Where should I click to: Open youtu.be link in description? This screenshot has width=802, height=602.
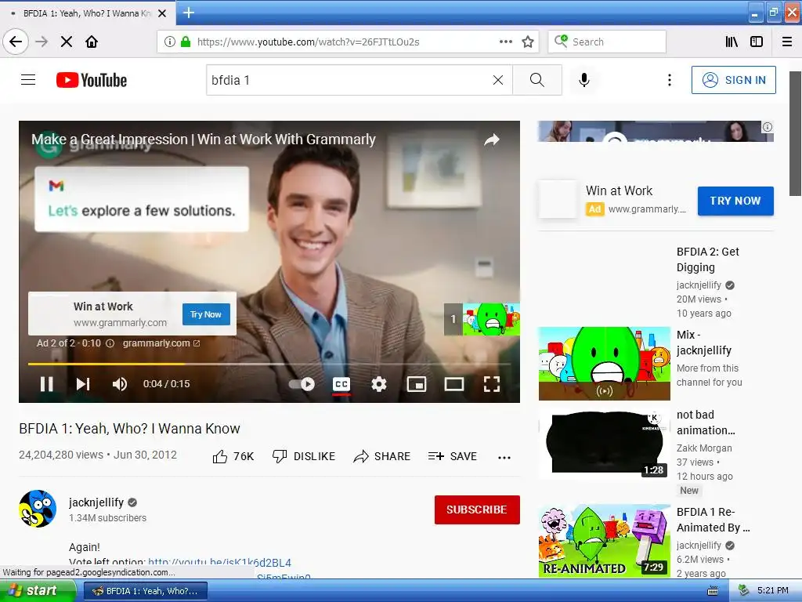(x=219, y=563)
